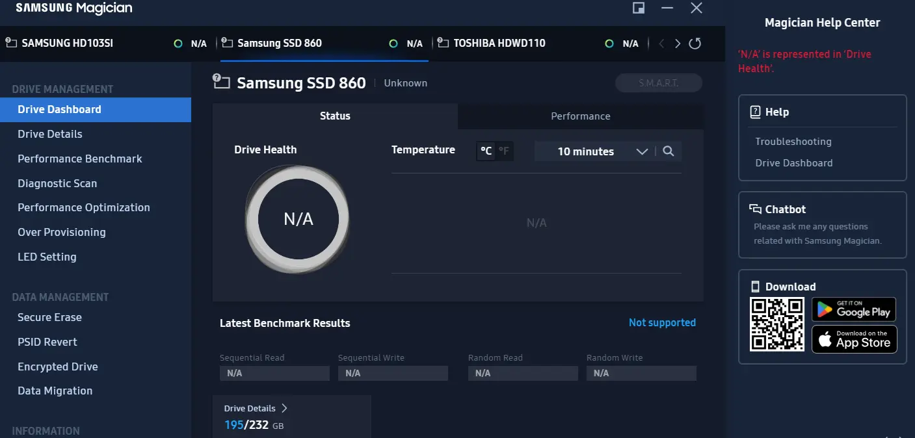Screen dimensions: 915x438
Task: Open Drive Dashboard in sidebar
Action: (x=96, y=109)
